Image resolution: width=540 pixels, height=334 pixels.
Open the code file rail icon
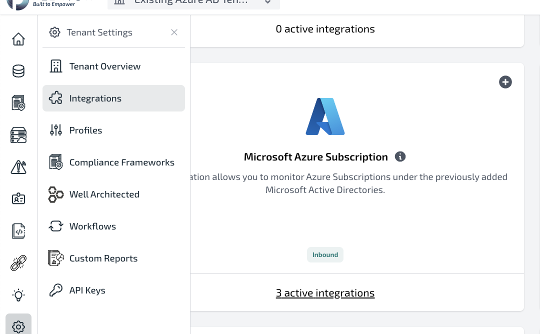(x=18, y=230)
